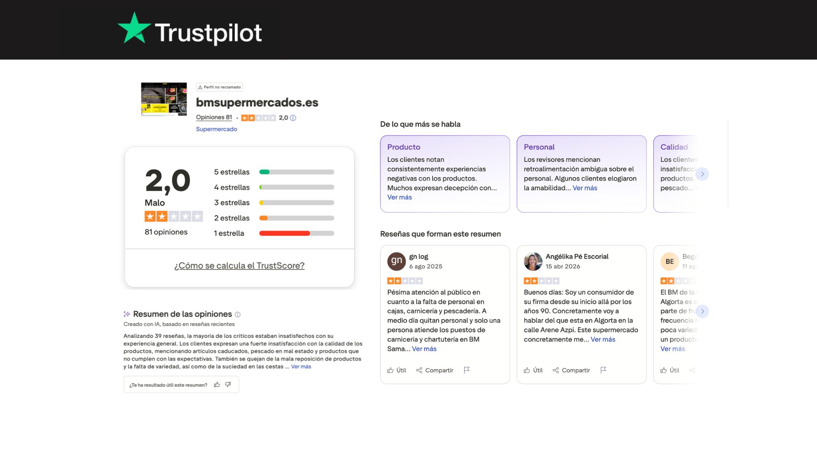Click the 81 opiniones count
Screen dimensions: 817x459
click(x=166, y=232)
